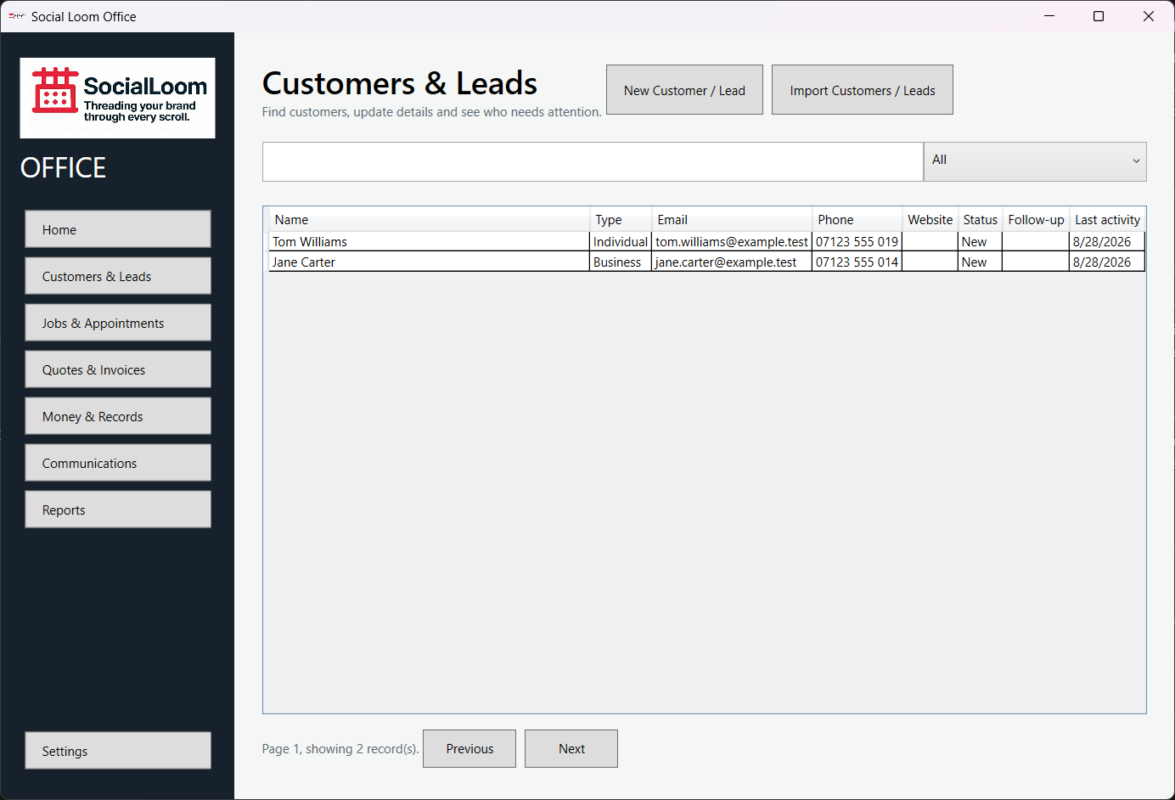
Task: Focus the customer search field
Action: (593, 161)
